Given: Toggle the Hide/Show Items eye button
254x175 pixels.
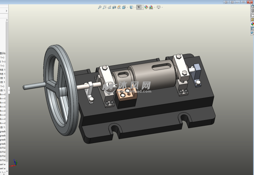Looking at the screenshot, I should point(139,7).
